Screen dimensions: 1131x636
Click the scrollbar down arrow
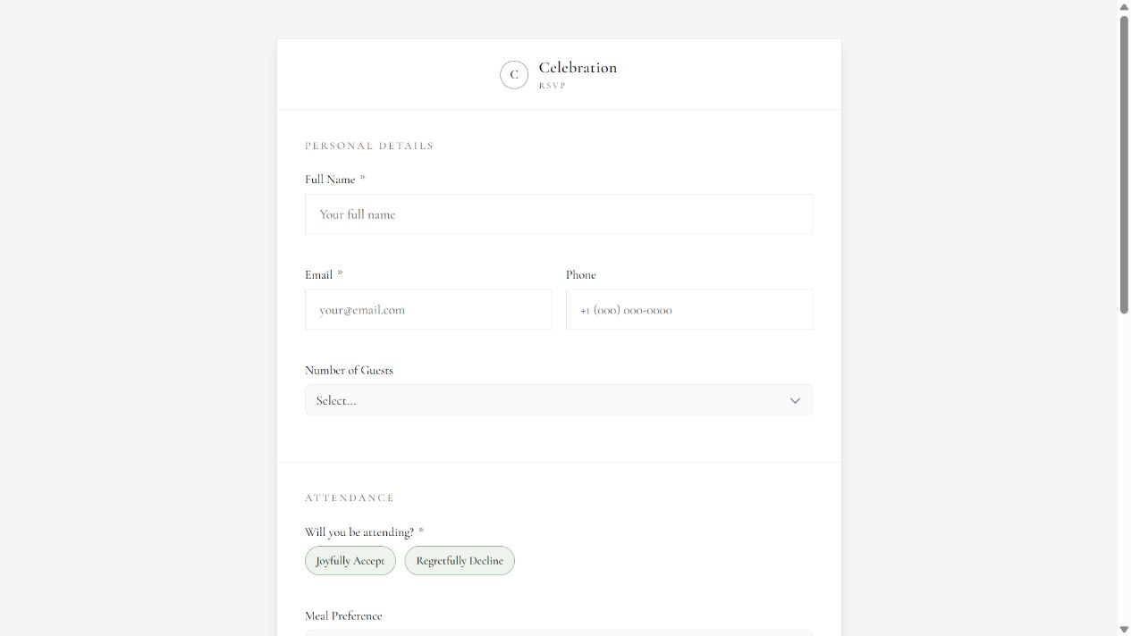pos(1124,630)
